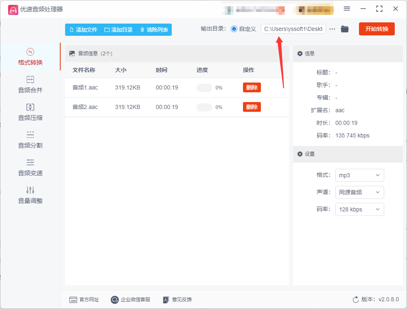The image size is (407, 309).
Task: Open the 官方网址 official website link
Action: click(84, 300)
